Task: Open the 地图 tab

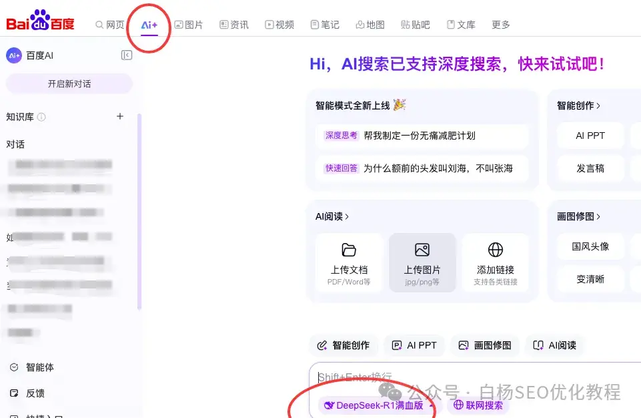Action: pos(370,25)
